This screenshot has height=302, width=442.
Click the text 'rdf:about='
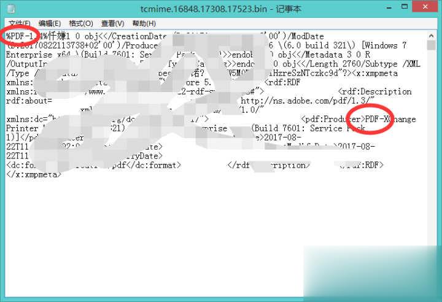pos(29,101)
